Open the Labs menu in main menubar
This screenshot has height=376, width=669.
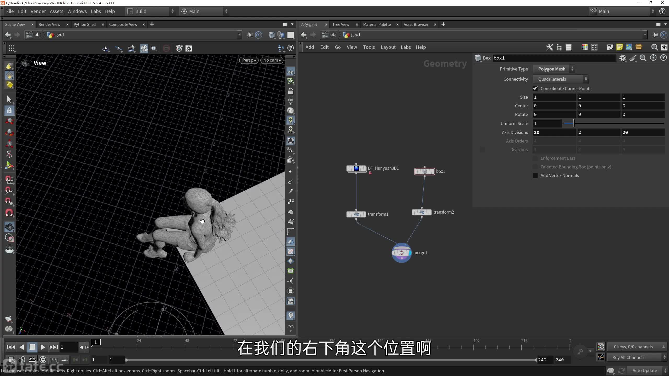[96, 11]
